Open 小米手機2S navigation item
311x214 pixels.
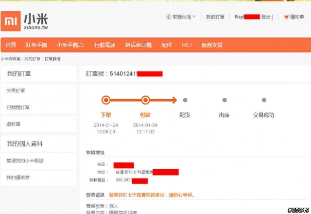click(x=70, y=45)
